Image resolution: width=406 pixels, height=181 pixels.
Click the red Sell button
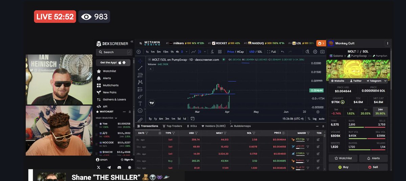pyautogui.click(x=373, y=167)
